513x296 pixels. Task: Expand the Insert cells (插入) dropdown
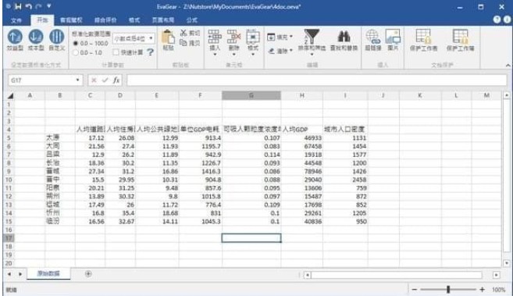[x=215, y=55]
